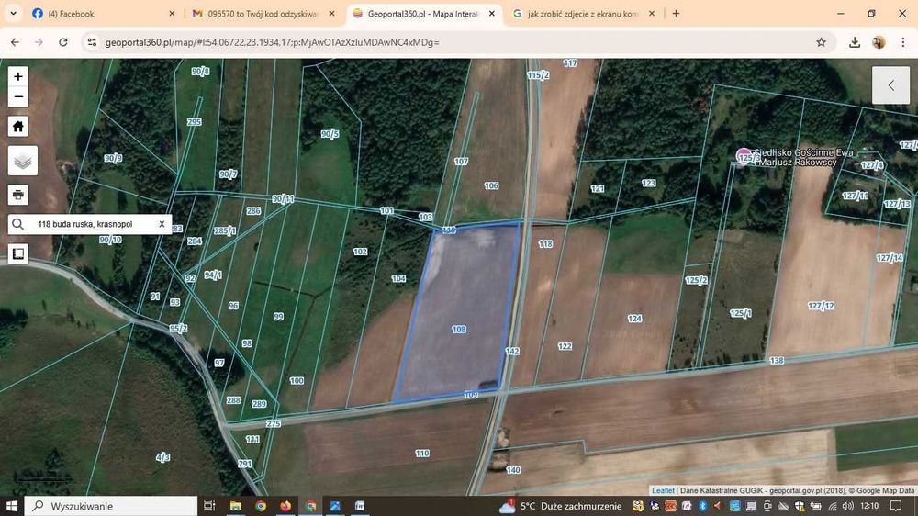Select the highlighted parcel 108 on the map

click(458, 330)
